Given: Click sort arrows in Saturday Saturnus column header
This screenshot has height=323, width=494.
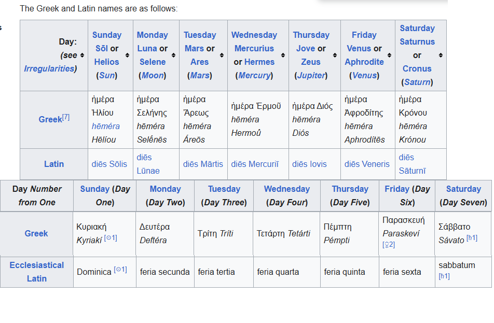Looking at the screenshot, I should click(x=441, y=55).
